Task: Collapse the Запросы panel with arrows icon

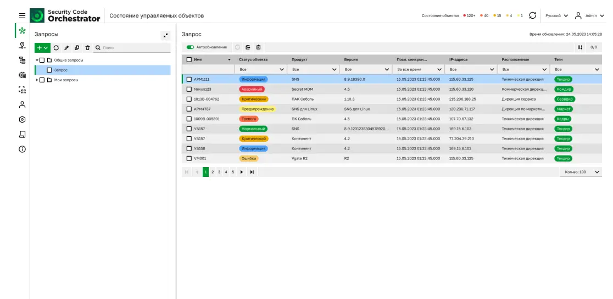Action: pyautogui.click(x=166, y=35)
